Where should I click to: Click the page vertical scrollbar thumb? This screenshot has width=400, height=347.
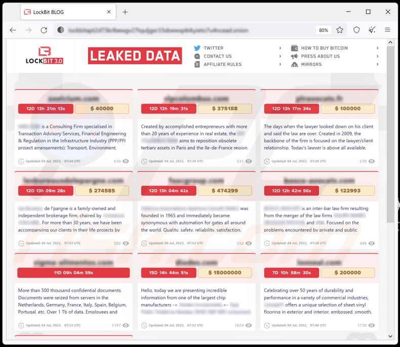390,134
